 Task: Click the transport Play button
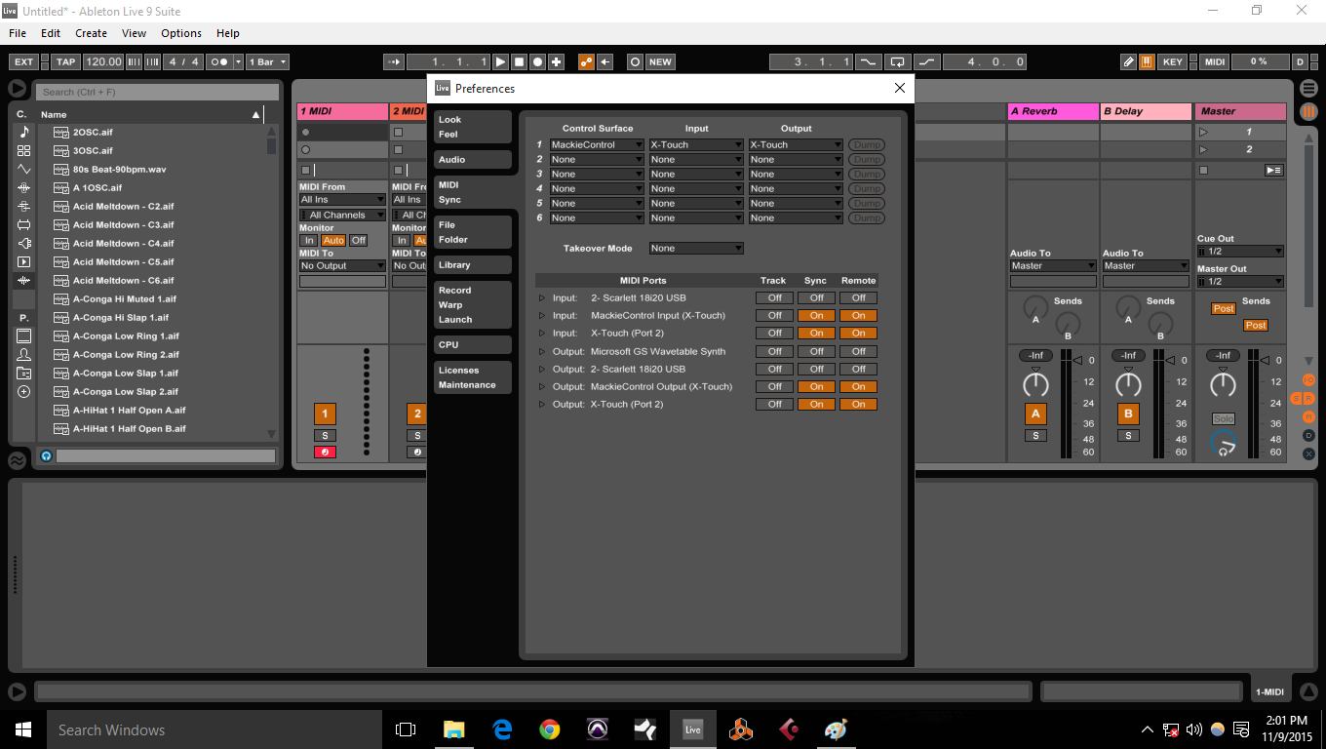coord(500,61)
